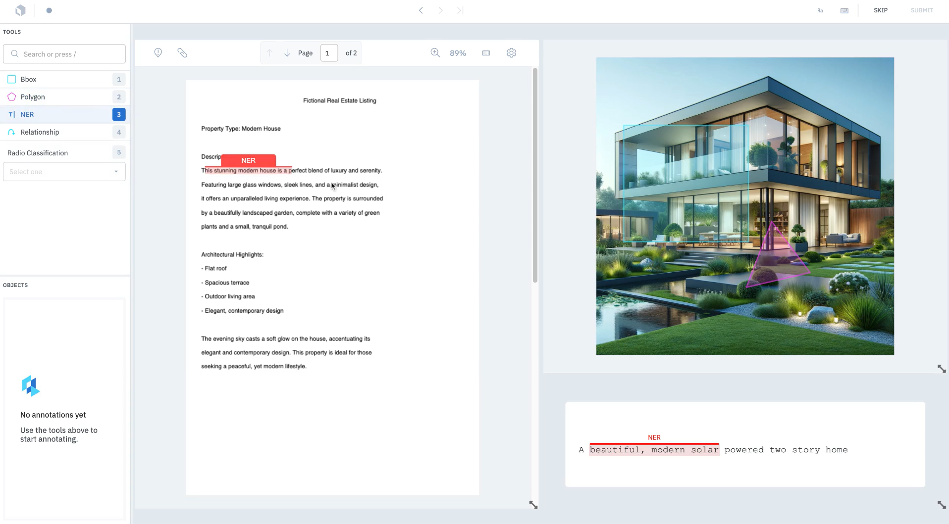
Task: Click 'Fictional Real Estate Listing' title
Action: 339,100
